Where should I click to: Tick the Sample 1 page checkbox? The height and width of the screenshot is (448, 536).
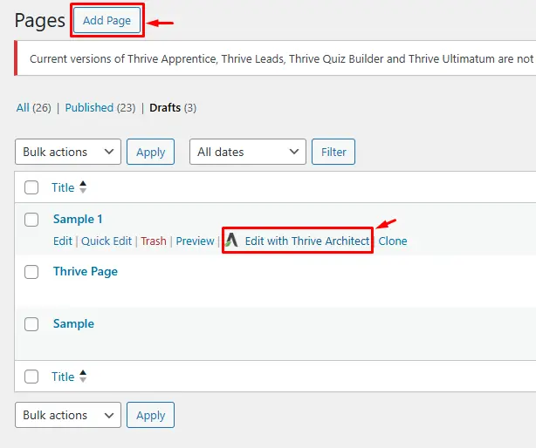31,220
